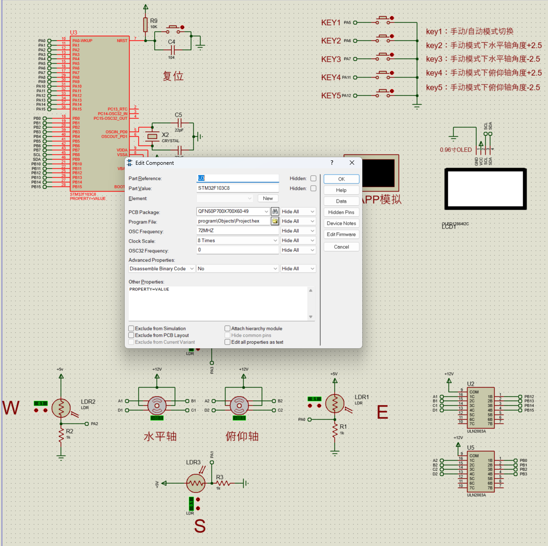
Task: Select the LDR1 photoresistor symbol
Action: point(335,403)
